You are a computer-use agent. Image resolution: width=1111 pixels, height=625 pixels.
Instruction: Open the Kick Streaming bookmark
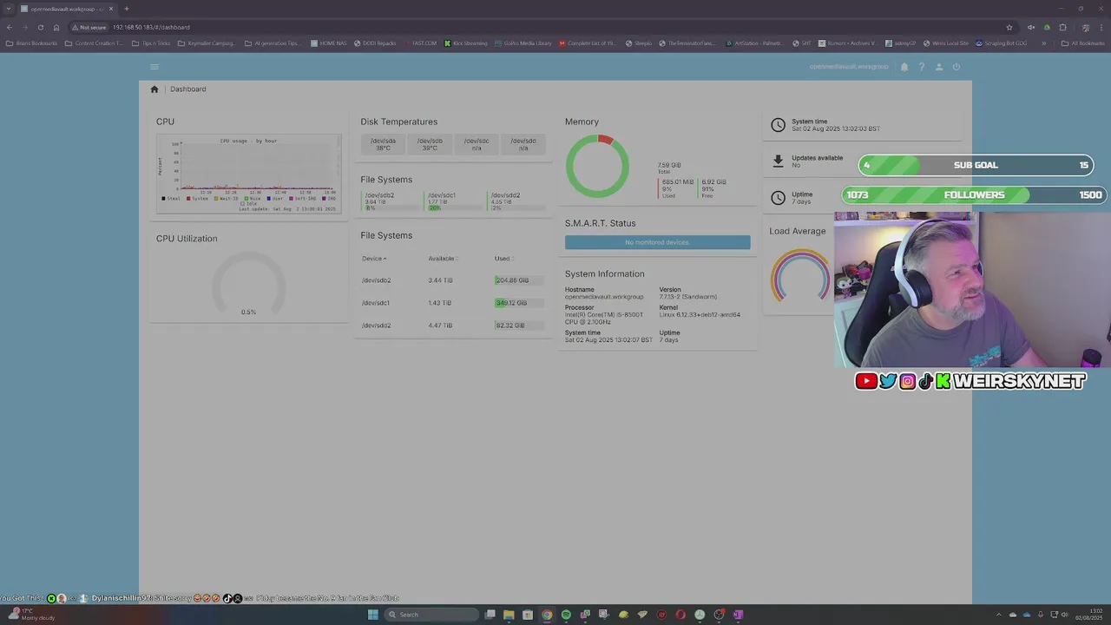coord(466,43)
